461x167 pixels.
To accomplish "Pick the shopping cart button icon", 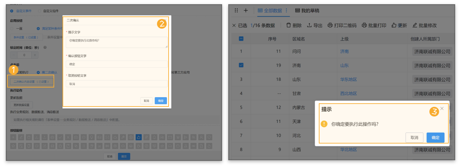I will (x=178, y=137).
